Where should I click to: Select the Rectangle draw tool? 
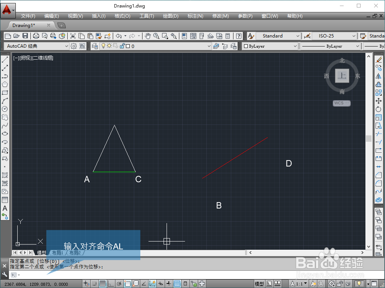(x=5, y=93)
